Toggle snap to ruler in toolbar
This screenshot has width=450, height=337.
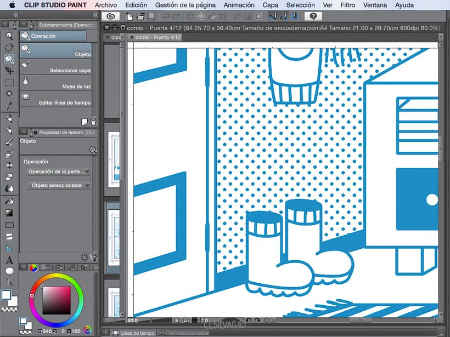click(273, 16)
